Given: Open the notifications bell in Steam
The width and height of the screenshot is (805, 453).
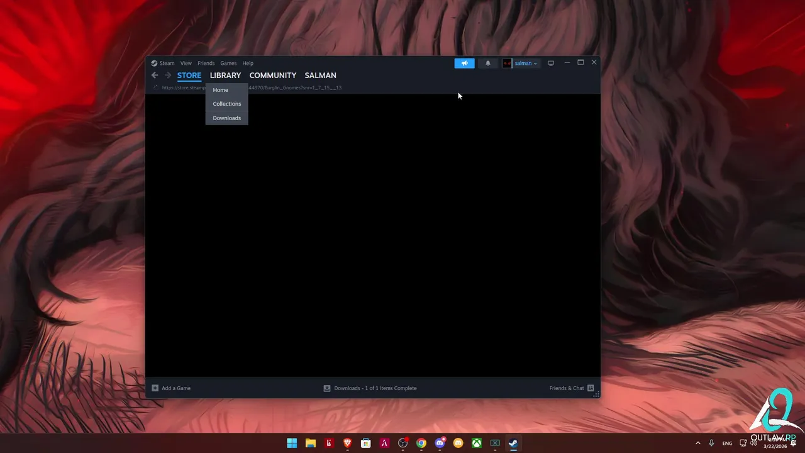Looking at the screenshot, I should 487,63.
